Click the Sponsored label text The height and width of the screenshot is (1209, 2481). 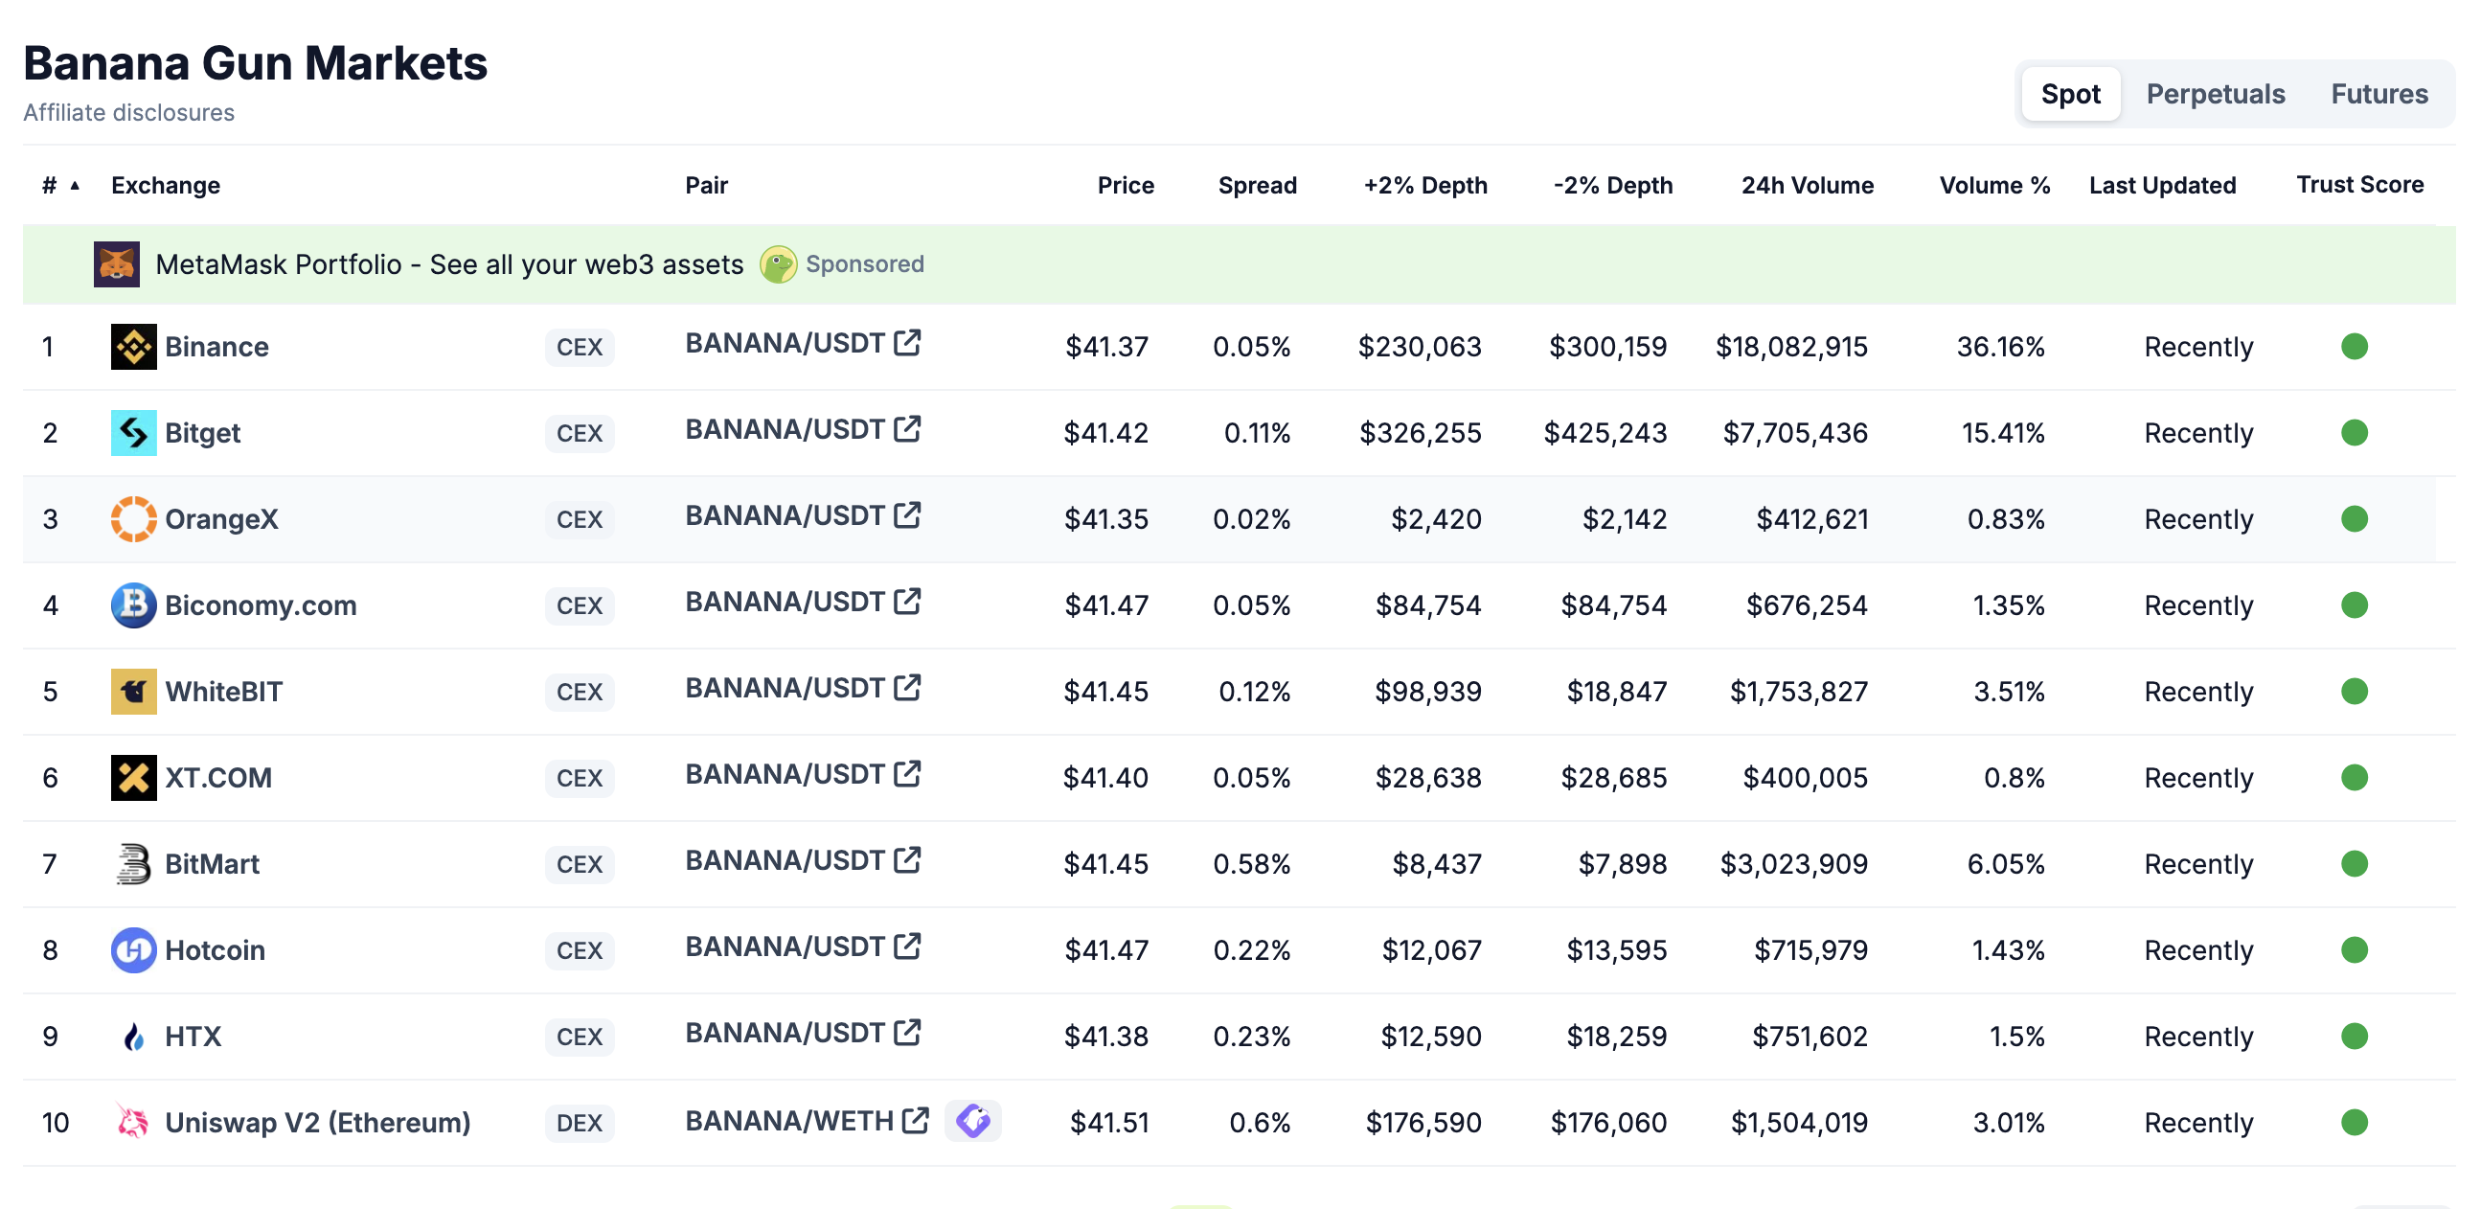865,264
